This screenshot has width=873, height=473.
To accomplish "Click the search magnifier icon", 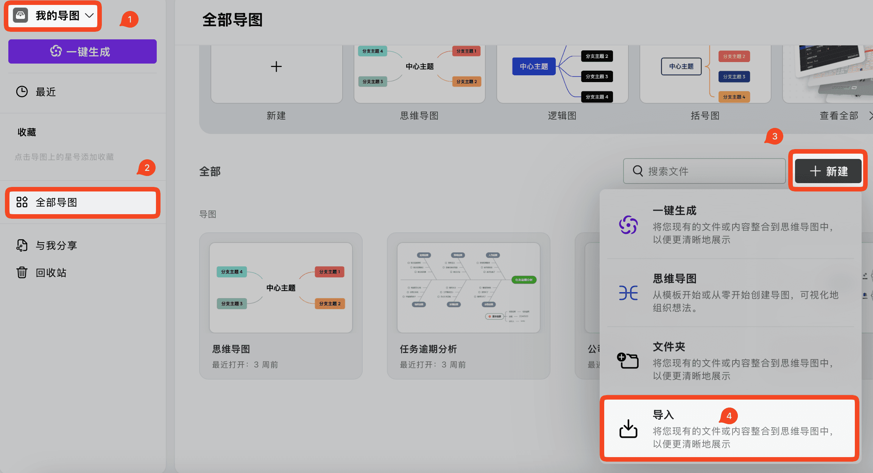I will pyautogui.click(x=638, y=171).
